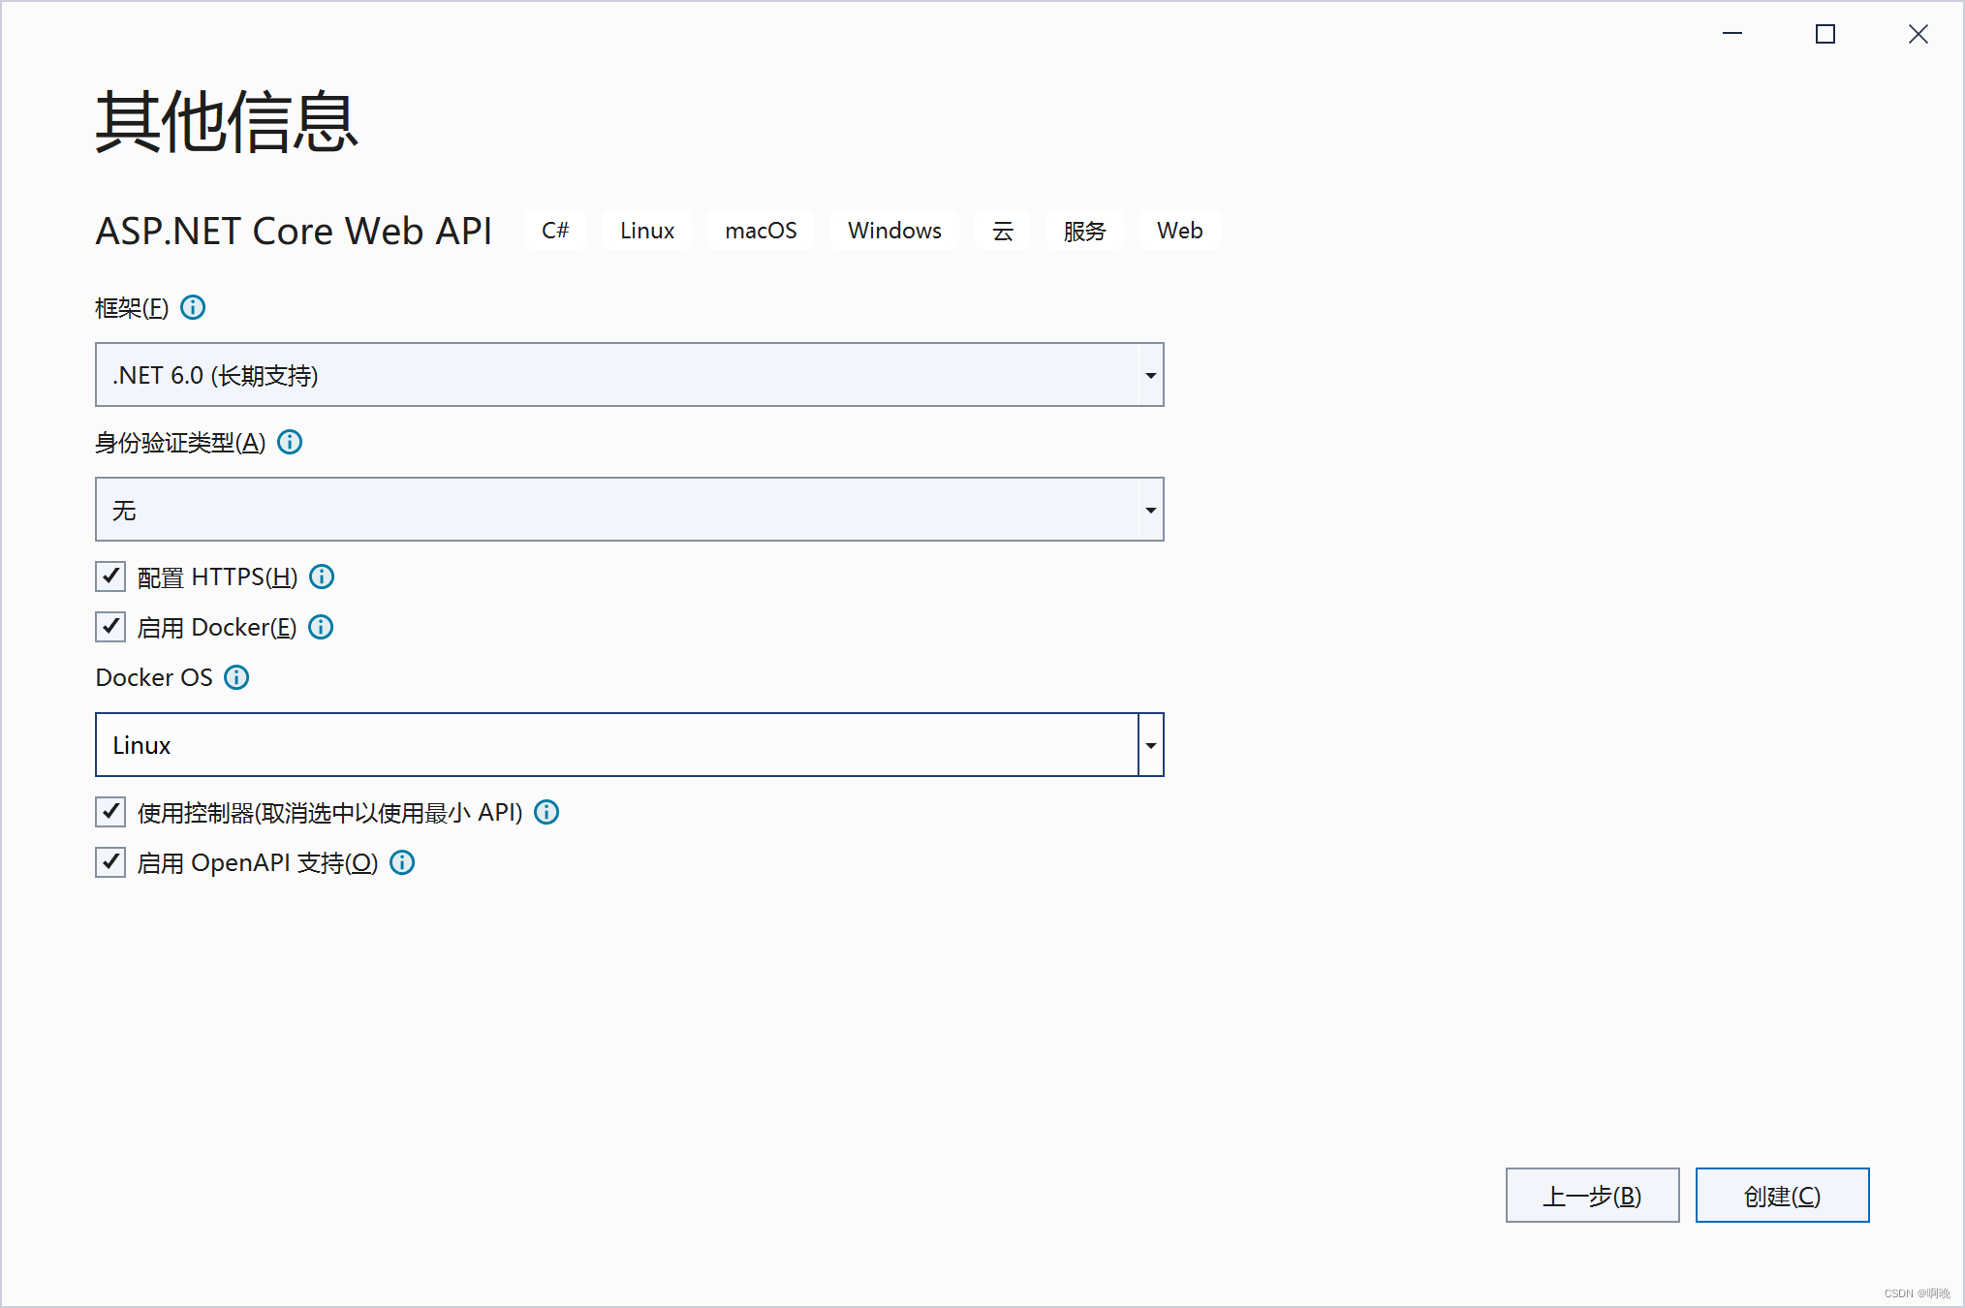This screenshot has width=1965, height=1308.
Task: Click the 云 tag chip
Action: tap(1003, 231)
